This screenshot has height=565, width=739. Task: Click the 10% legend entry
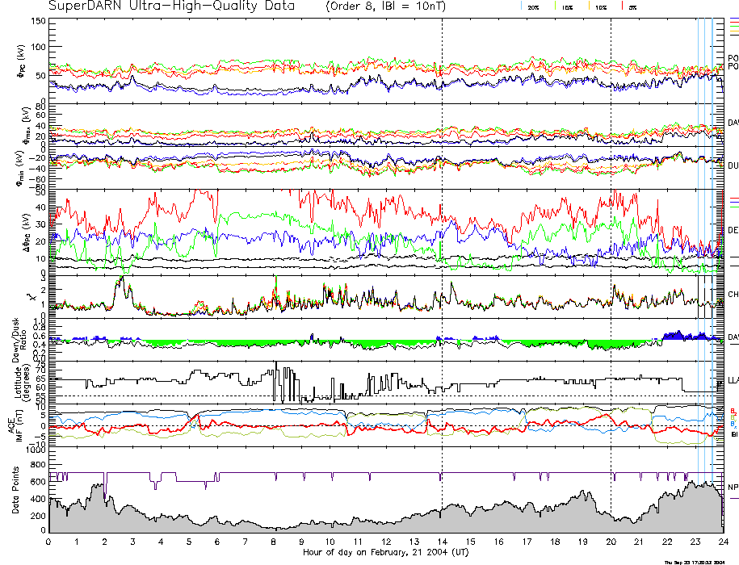[599, 6]
